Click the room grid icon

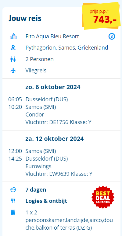(13, 213)
